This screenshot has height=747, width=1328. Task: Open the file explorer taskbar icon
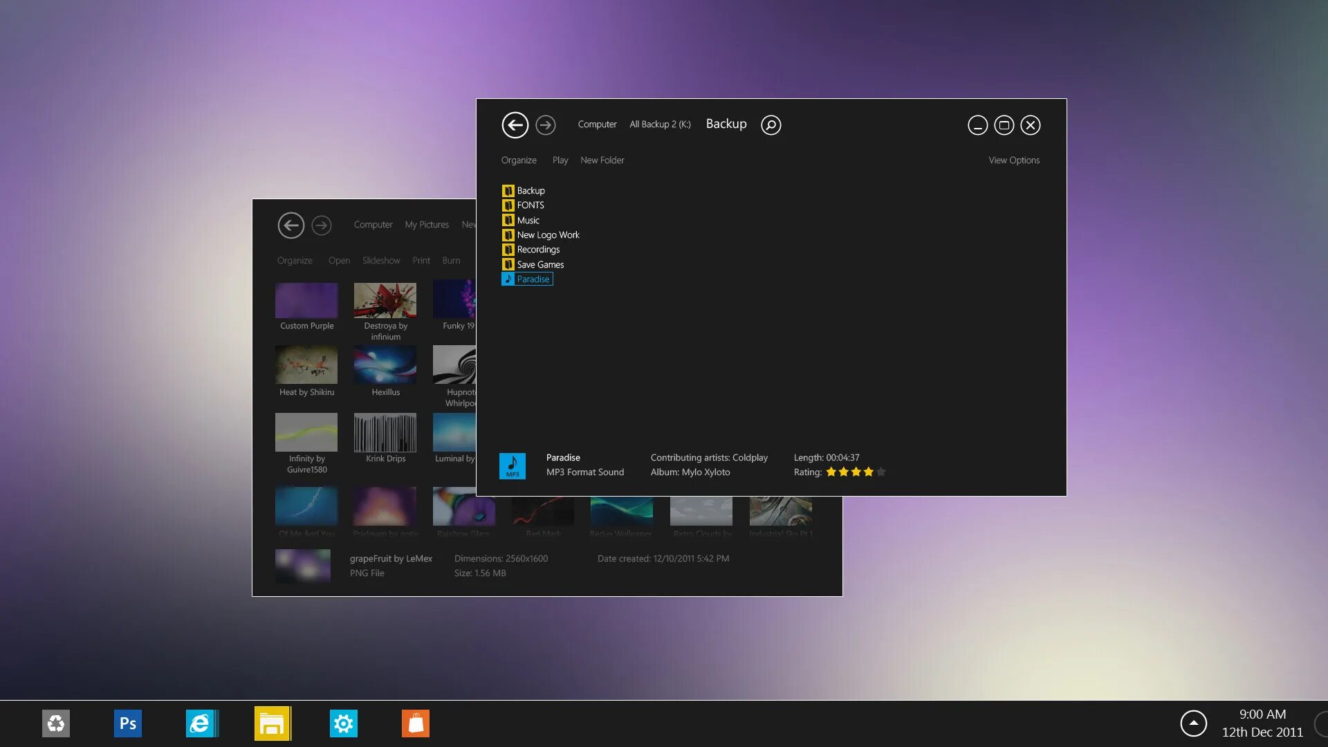(x=272, y=723)
